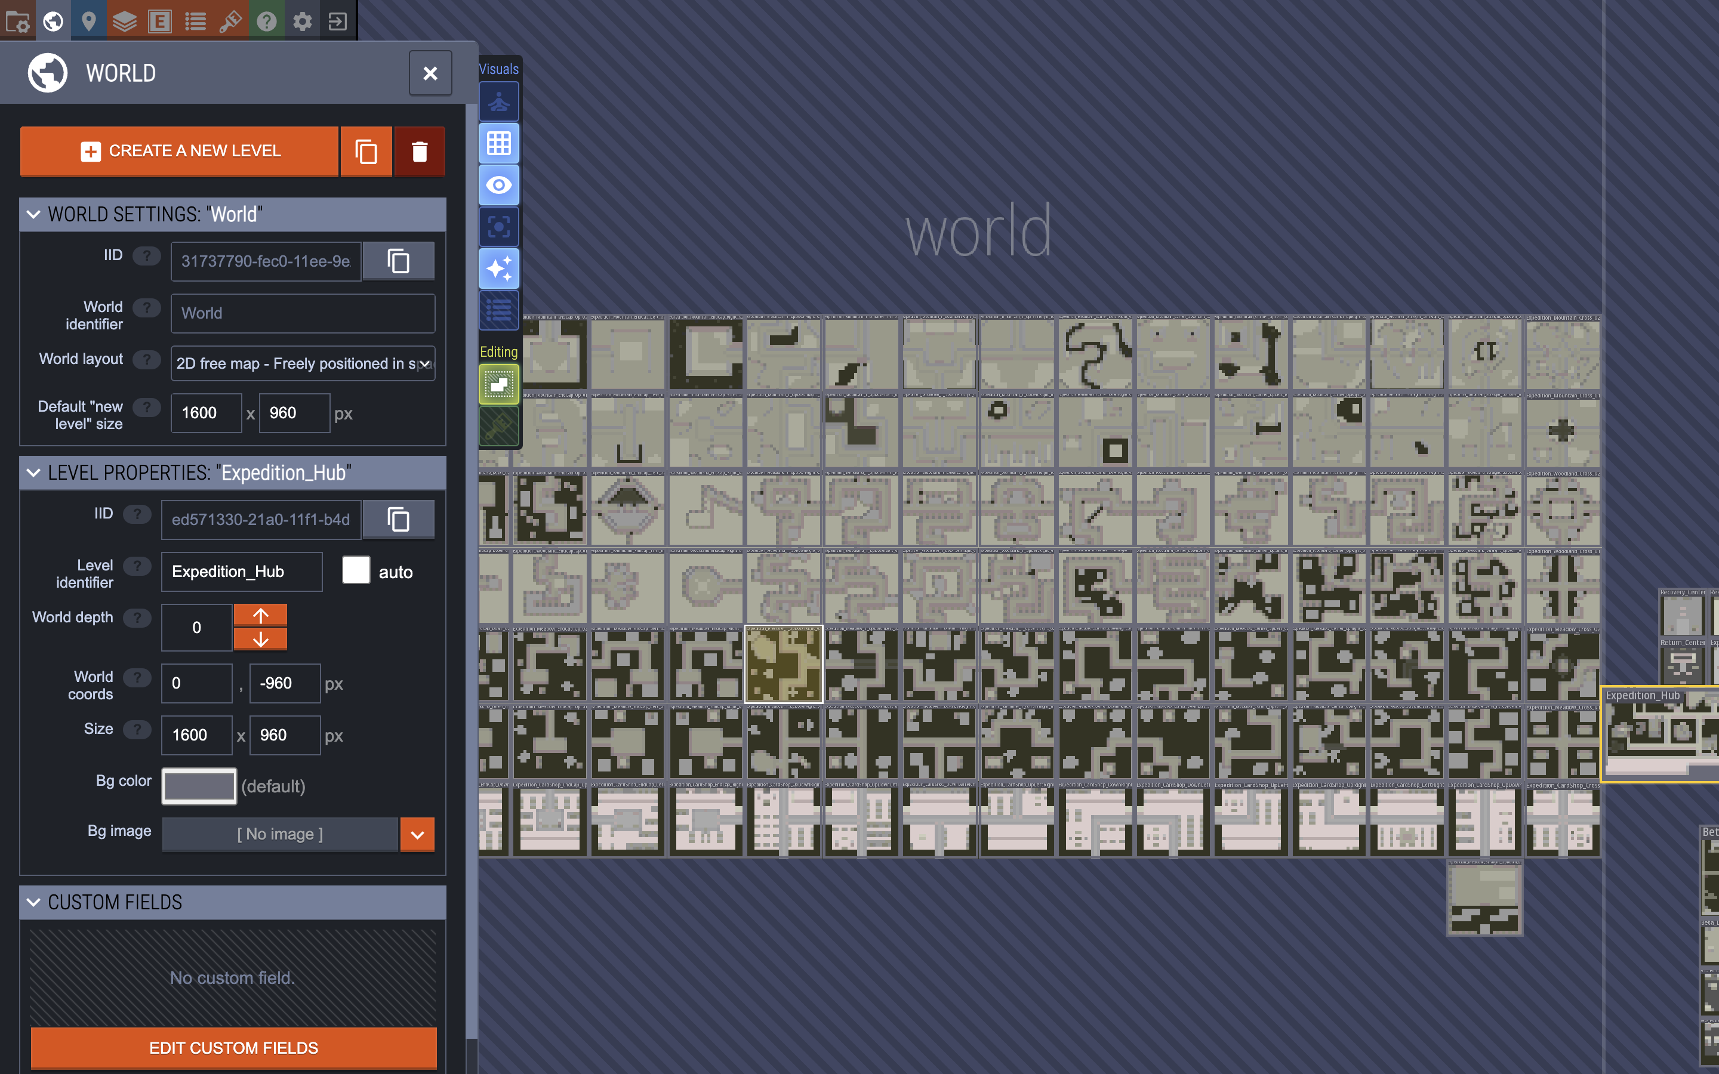Decrease World depth with down arrow
Screen dimensions: 1719x1074
click(261, 639)
